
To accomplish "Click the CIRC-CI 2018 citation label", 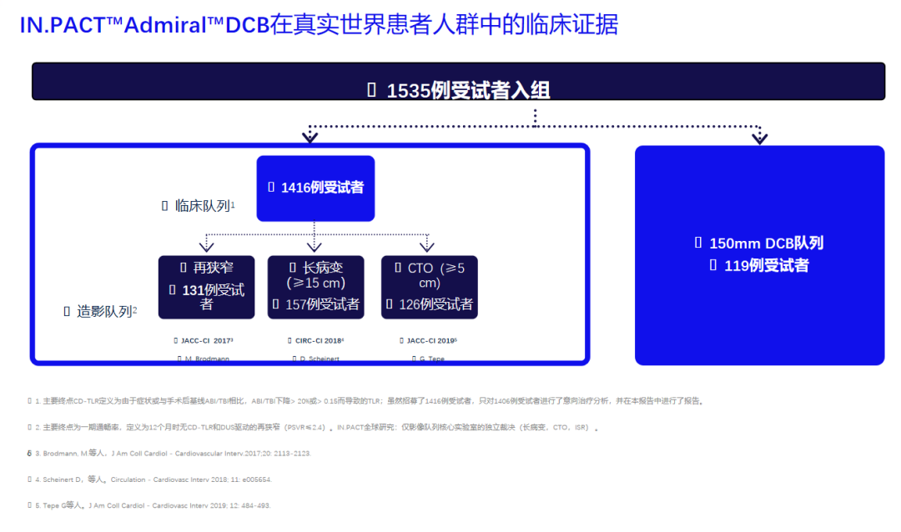I will pos(319,340).
